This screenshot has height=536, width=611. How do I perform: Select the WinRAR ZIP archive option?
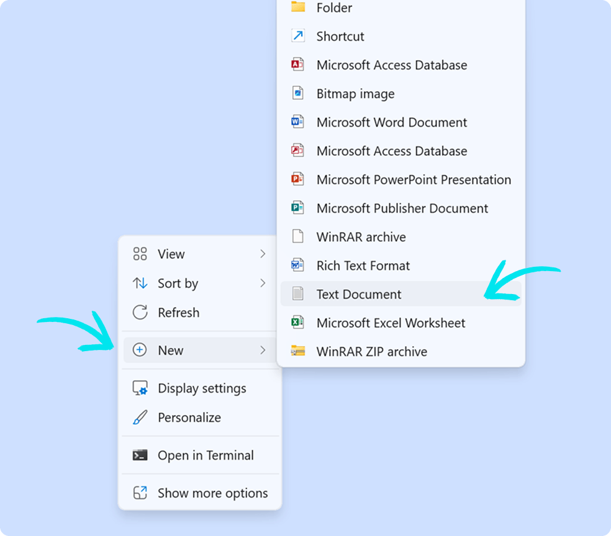(x=371, y=351)
